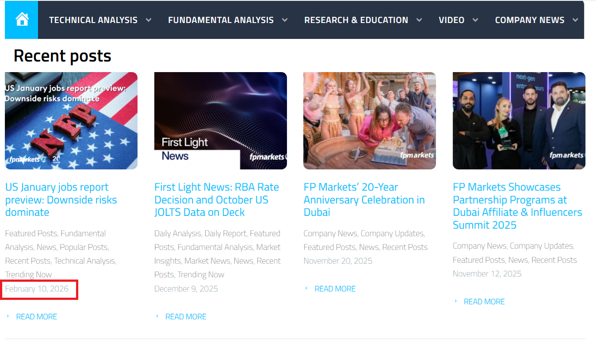Click 'Company News' tag on Affiliate Summit post
The height and width of the screenshot is (345, 596).
479,246
